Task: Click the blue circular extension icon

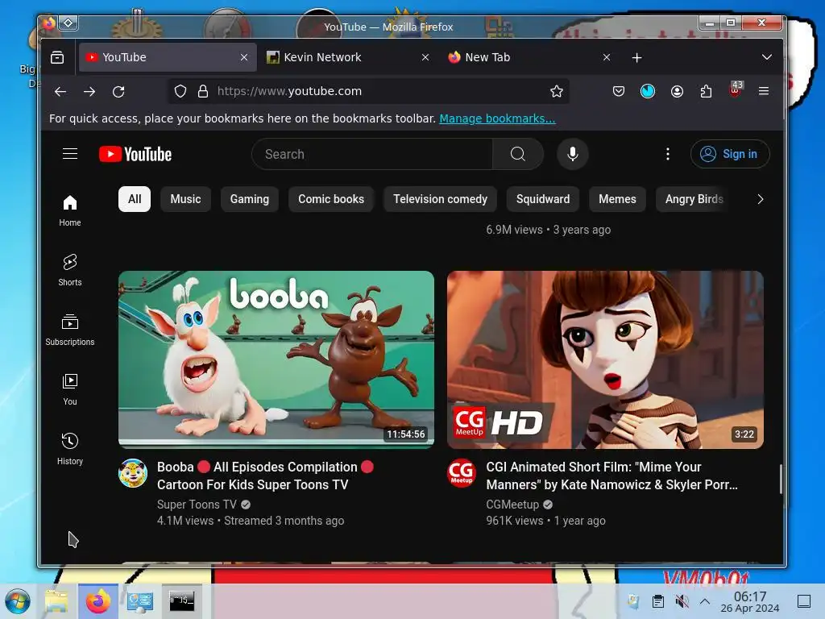Action: coord(648,92)
